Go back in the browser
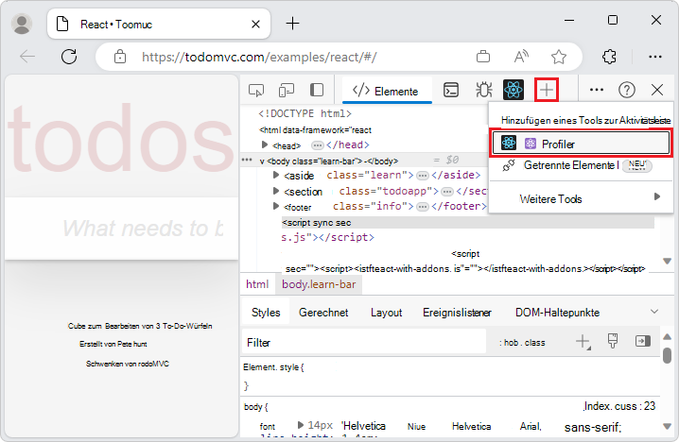The width and height of the screenshot is (679, 442). tap(27, 57)
